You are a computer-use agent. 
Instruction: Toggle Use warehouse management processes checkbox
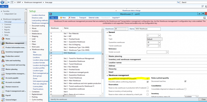pyautogui.click(x=147, y=79)
